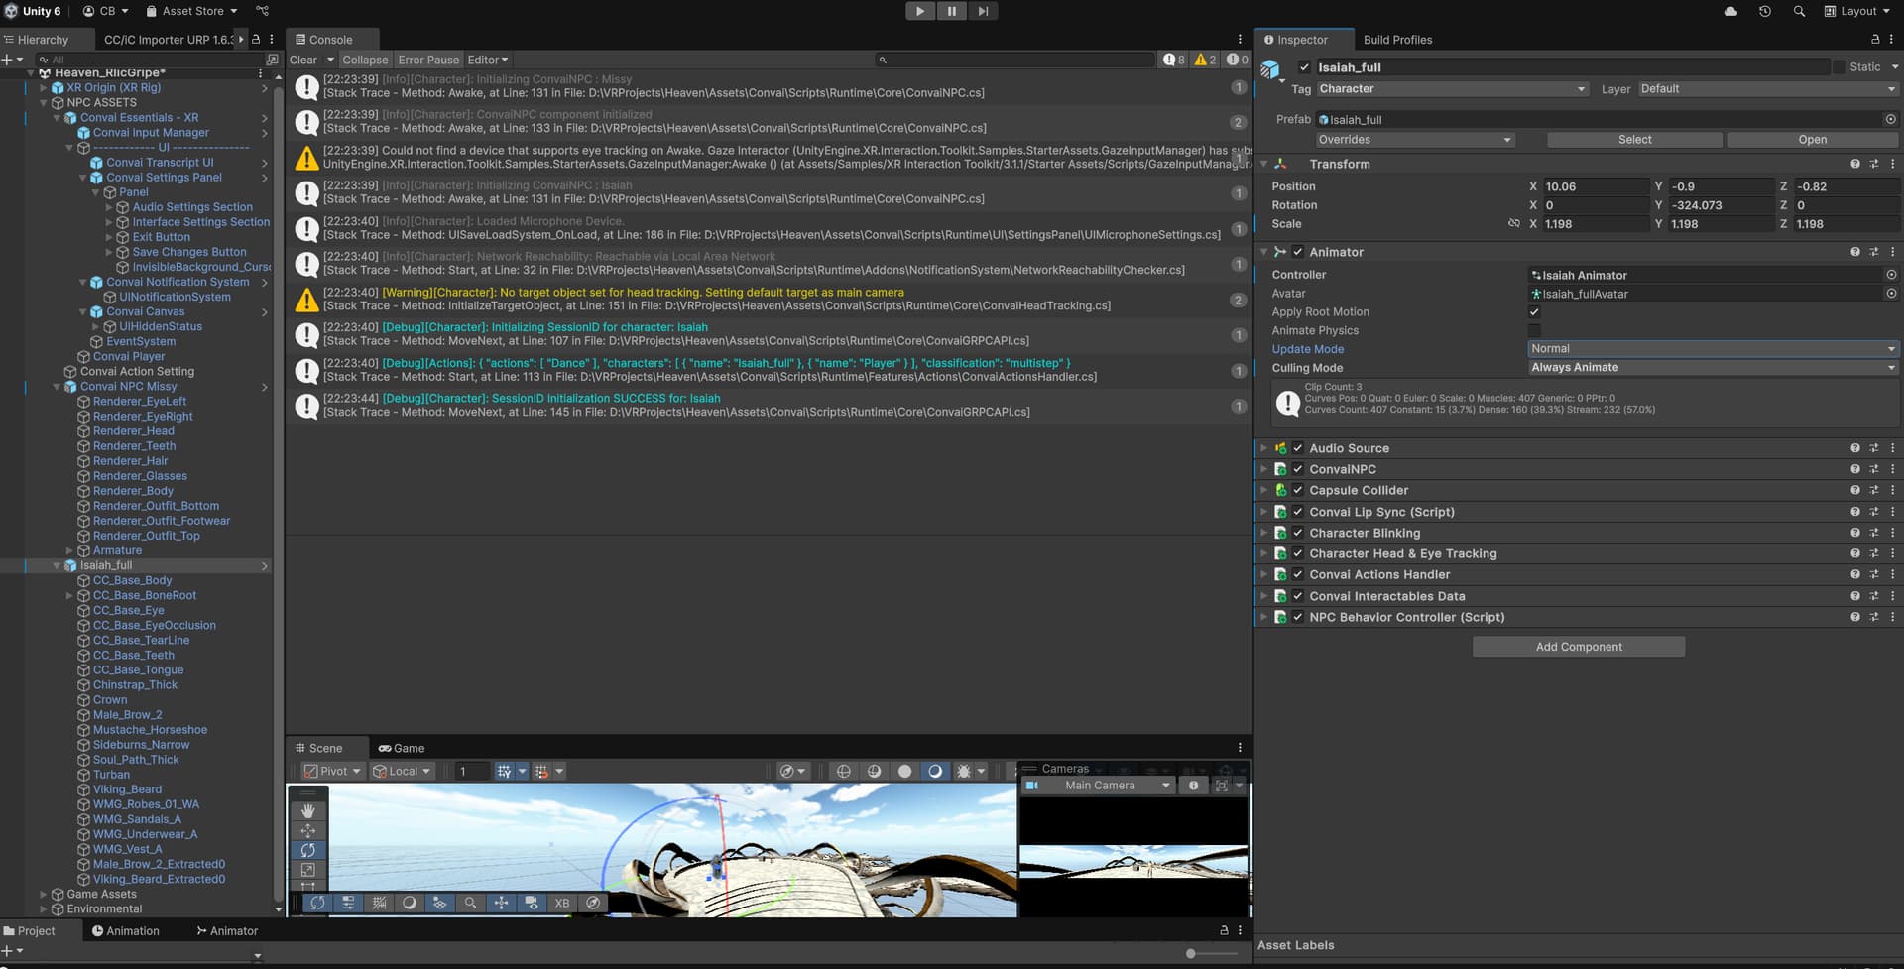Disable the Audio Source component checkbox
The width and height of the screenshot is (1904, 969).
tap(1297, 448)
